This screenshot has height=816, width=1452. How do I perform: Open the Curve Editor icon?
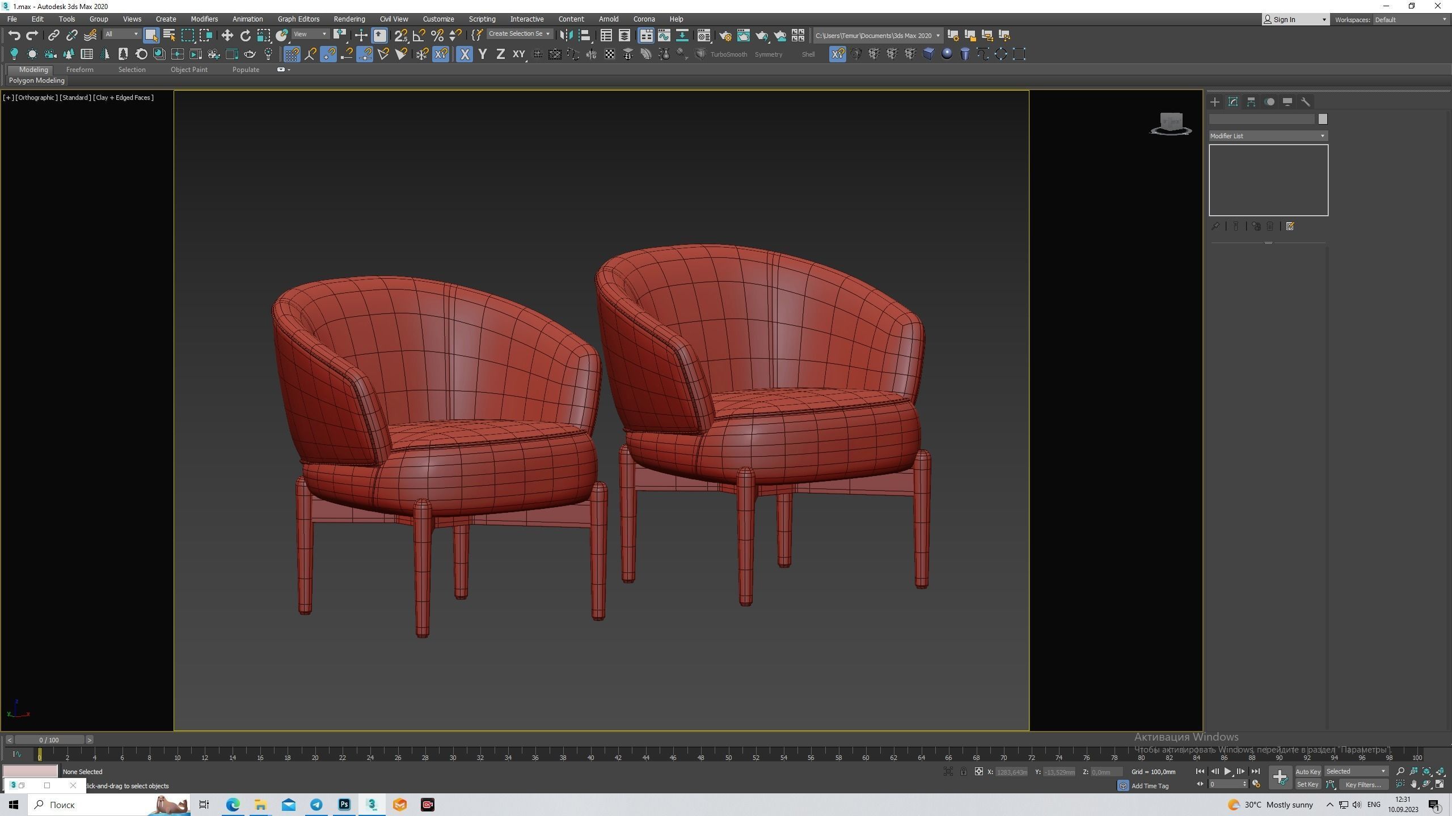(x=664, y=35)
